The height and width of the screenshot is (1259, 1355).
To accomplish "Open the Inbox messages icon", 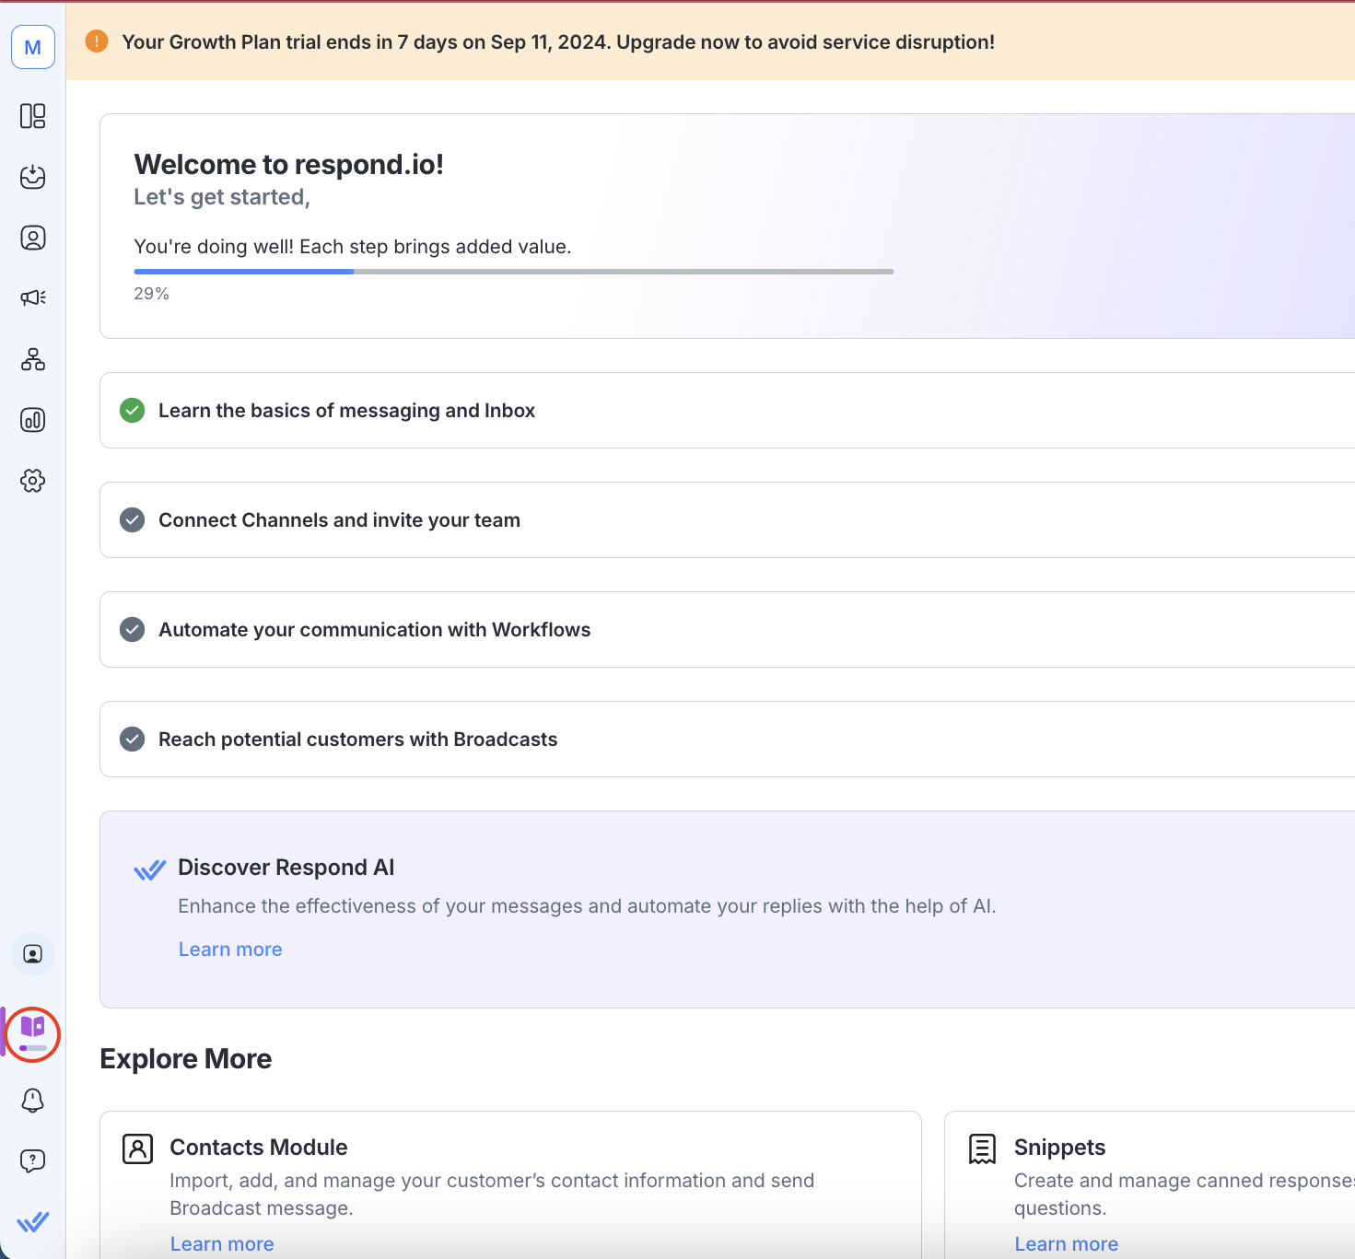I will tap(32, 177).
